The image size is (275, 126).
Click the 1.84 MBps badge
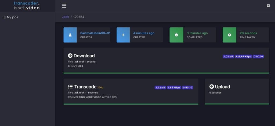tap(174, 87)
